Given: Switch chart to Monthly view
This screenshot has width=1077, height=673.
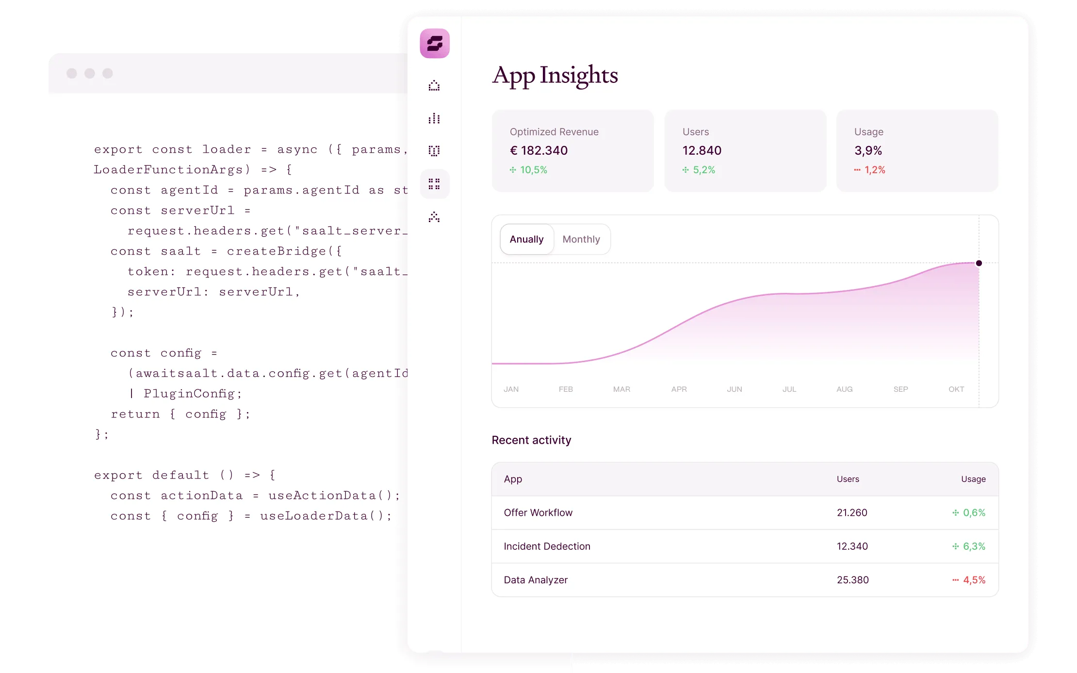Looking at the screenshot, I should (x=581, y=239).
